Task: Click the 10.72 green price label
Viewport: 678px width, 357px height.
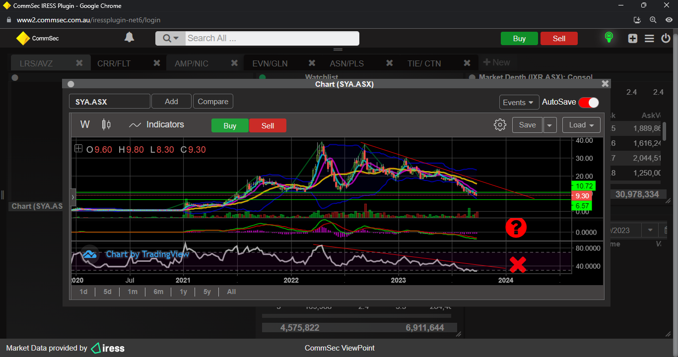Action: click(583, 186)
